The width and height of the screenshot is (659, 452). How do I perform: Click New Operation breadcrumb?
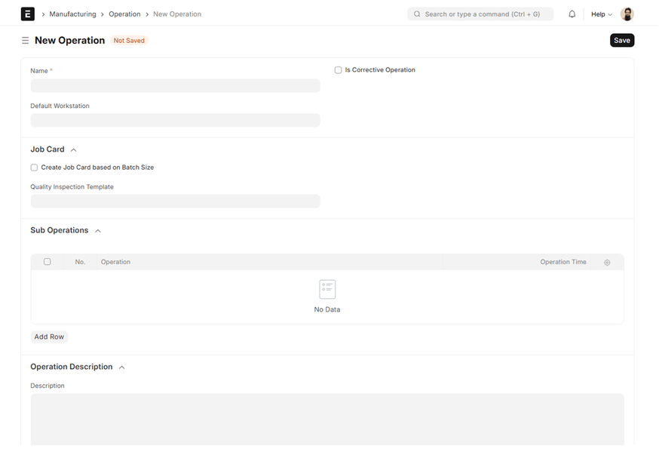click(x=177, y=14)
